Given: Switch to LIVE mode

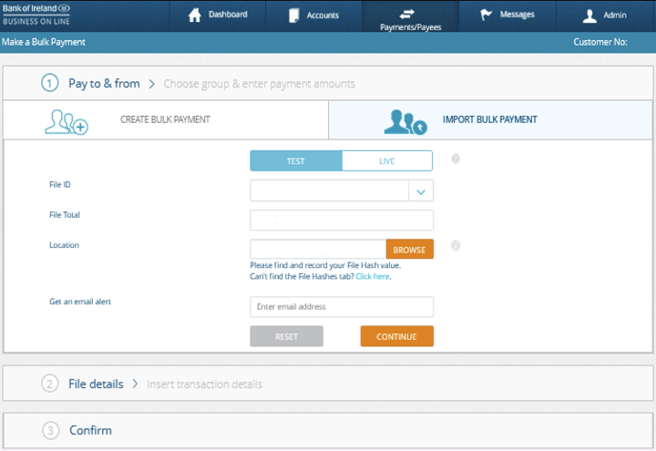Looking at the screenshot, I should (387, 161).
